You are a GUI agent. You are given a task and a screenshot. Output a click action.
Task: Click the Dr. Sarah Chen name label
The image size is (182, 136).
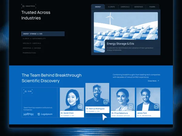pyautogui.click(x=67, y=113)
